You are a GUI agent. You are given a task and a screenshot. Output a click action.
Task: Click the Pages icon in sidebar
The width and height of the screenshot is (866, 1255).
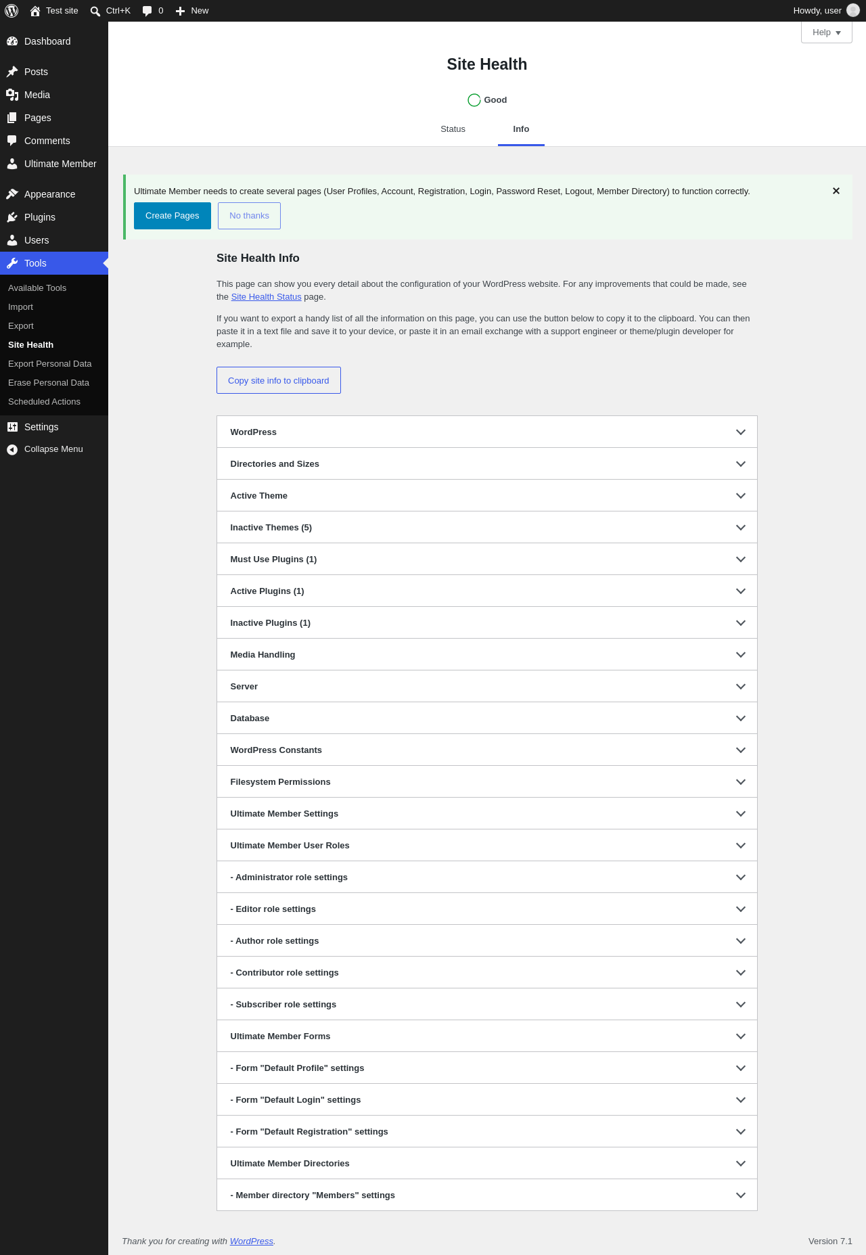[12, 118]
